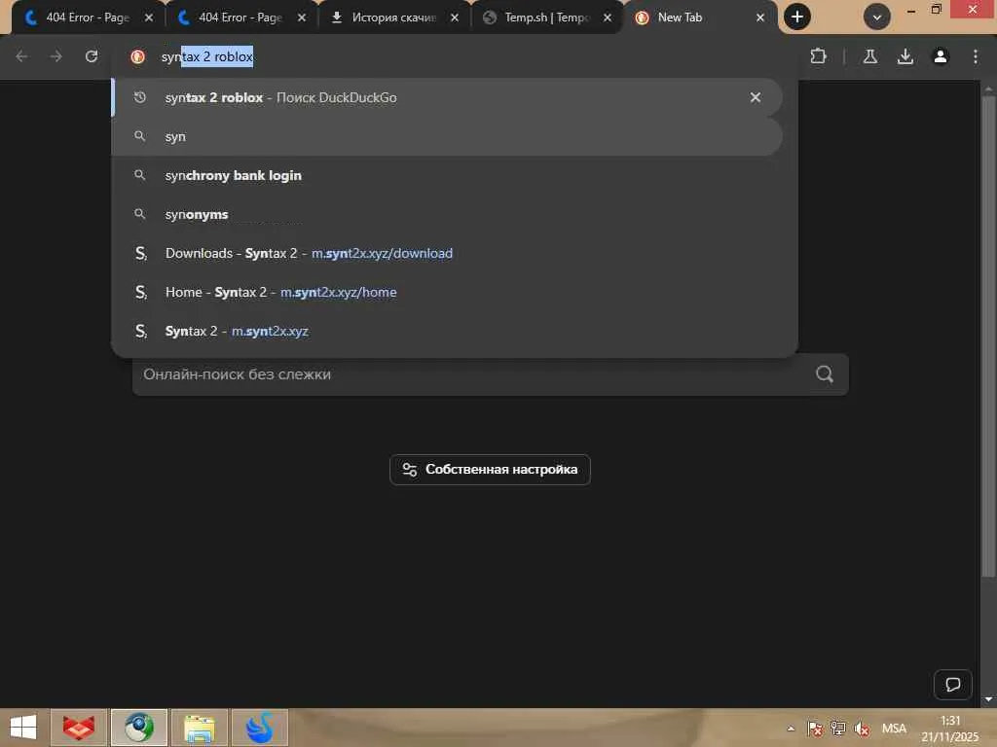This screenshot has width=997, height=747.
Task: Open the extensions puzzle icon
Action: (x=818, y=56)
